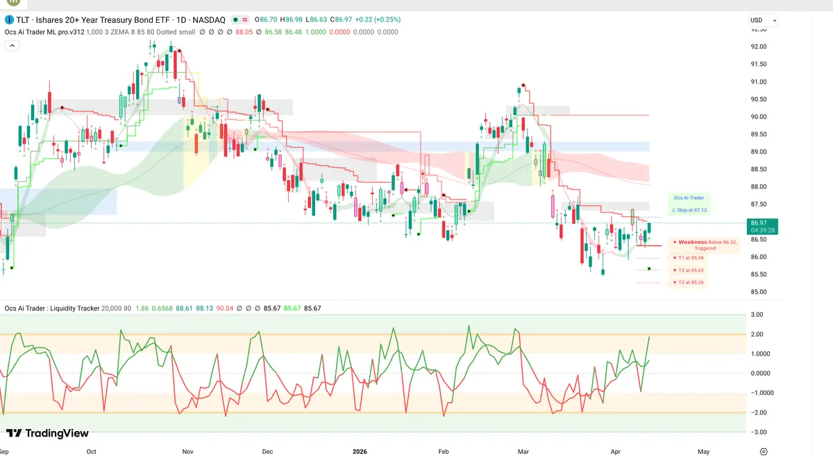The height and width of the screenshot is (456, 833).
Task: Click the Mar label on time axis
Action: point(523,451)
